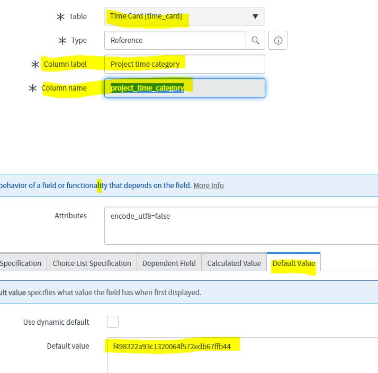378x373 pixels.
Task: Click the Column label input field
Action: 185,64
